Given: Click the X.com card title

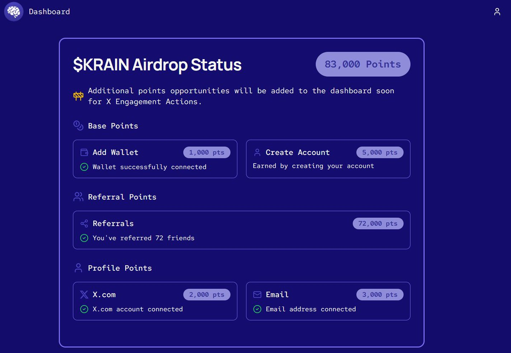Looking at the screenshot, I should pyautogui.click(x=104, y=295).
